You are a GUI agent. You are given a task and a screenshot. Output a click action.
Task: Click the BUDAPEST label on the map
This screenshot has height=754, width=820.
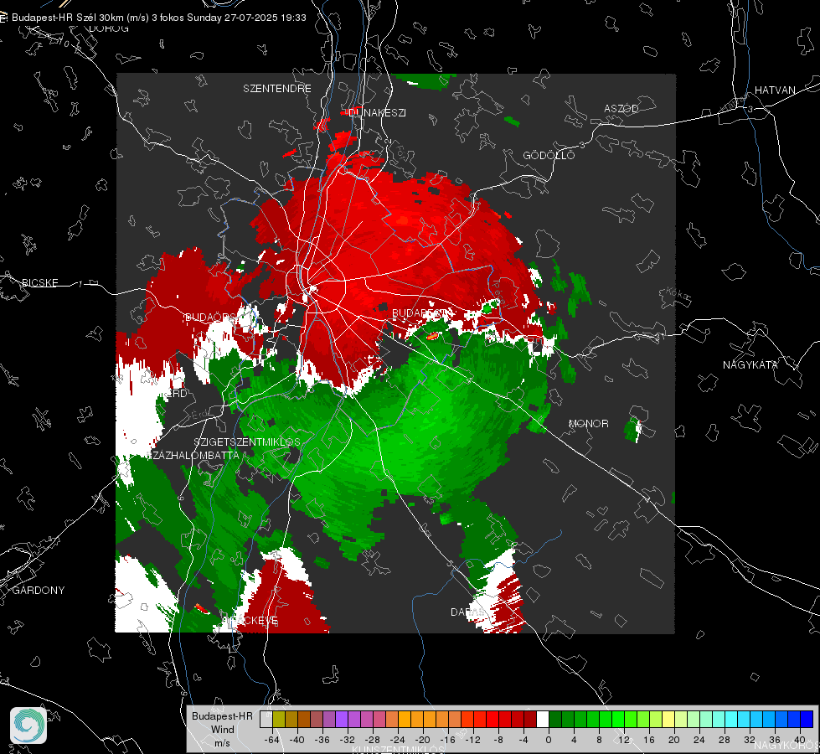point(421,312)
